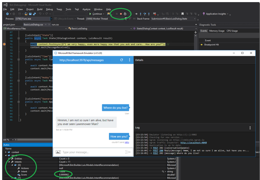Click the Score value 0.9999962
260x180 pixels.
tap(64, 175)
